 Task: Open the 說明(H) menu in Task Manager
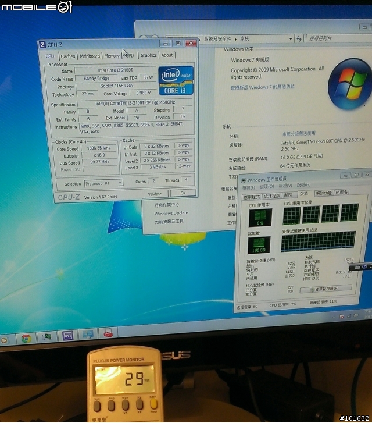pos(303,185)
